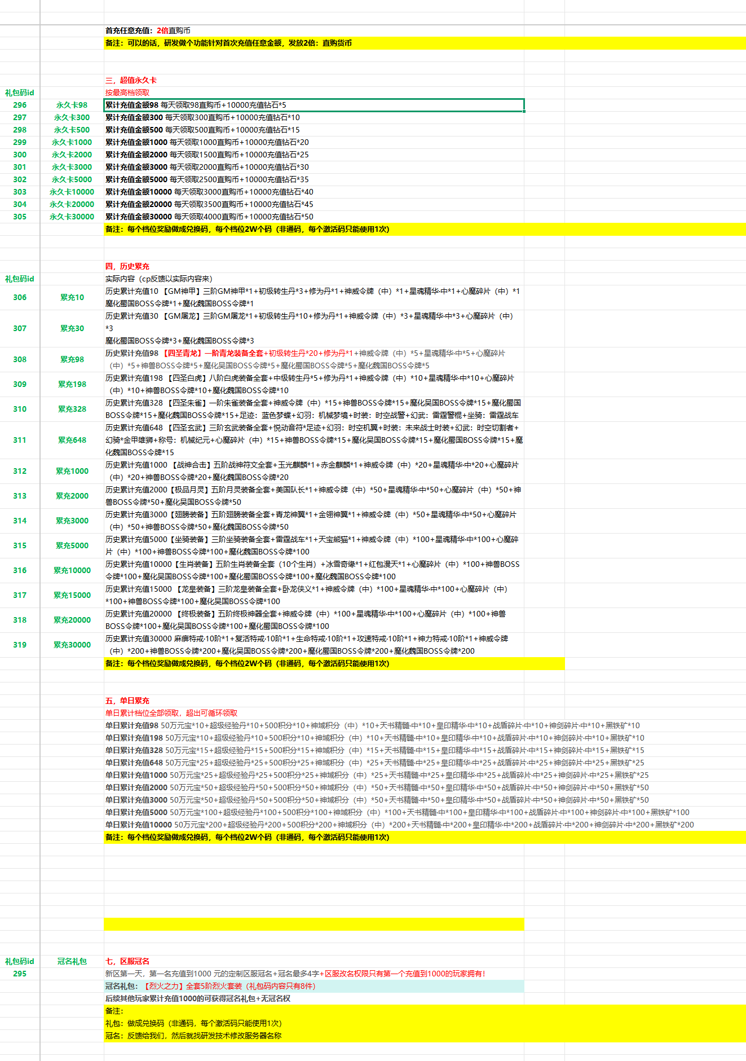Select the "累计充值金额98" description cell

tap(314, 105)
